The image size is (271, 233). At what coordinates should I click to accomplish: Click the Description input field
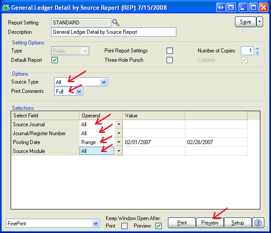point(114,32)
